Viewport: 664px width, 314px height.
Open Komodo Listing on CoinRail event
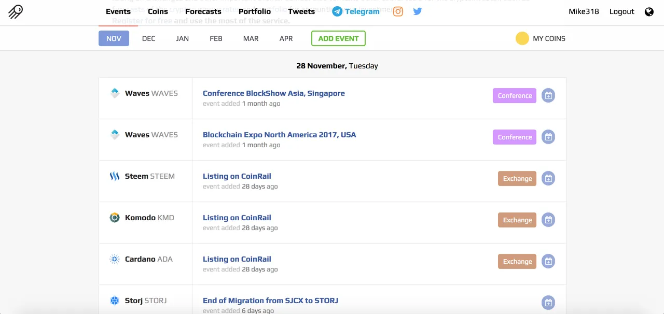click(237, 218)
